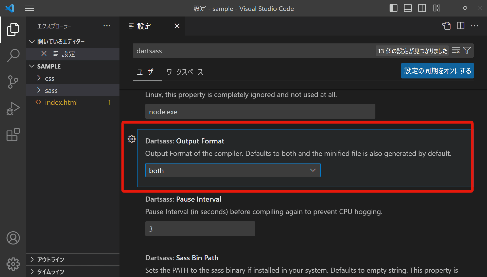The image size is (487, 277).
Task: Open the Search view in activity bar
Action: click(13, 56)
